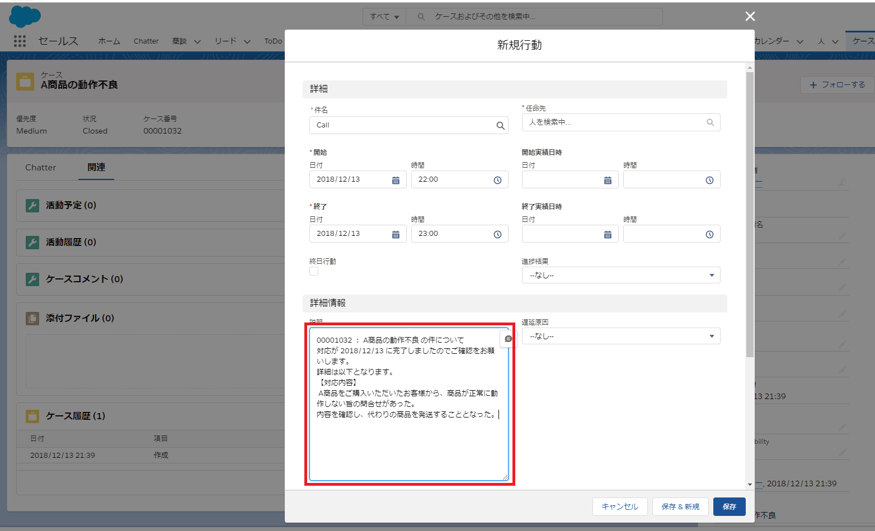Expand the リード tab chevron
Viewport: 875px width, 531px height.
247,41
